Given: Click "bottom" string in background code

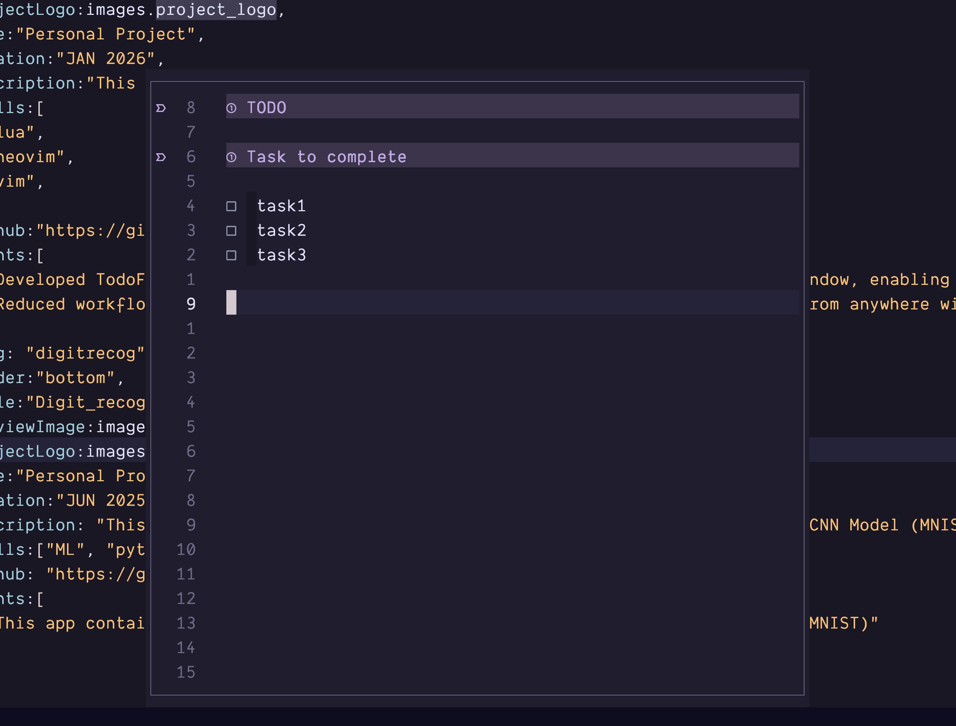Looking at the screenshot, I should pos(75,378).
